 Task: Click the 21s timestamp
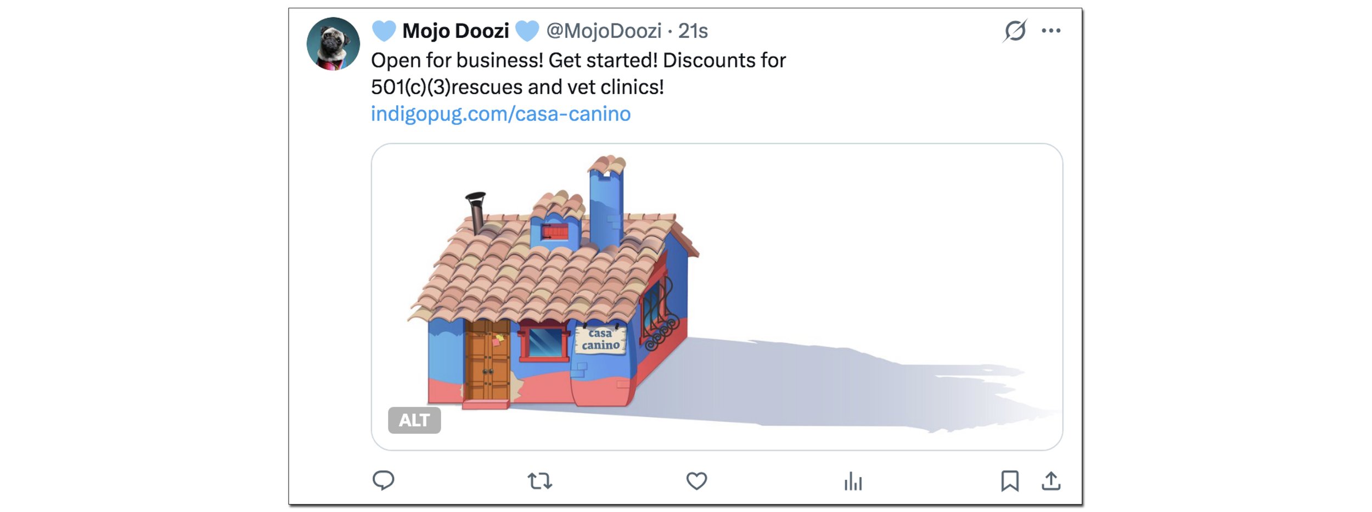[x=693, y=31]
